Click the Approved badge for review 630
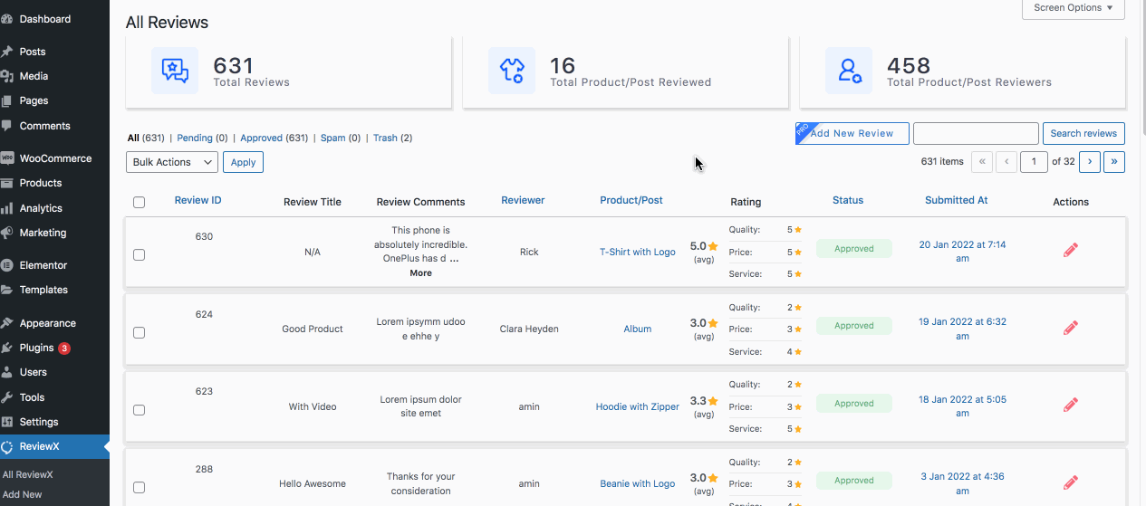The height and width of the screenshot is (506, 1146). 854,248
